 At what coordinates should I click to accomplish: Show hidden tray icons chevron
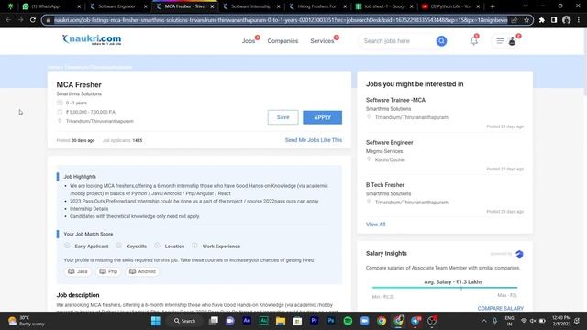coord(483,321)
